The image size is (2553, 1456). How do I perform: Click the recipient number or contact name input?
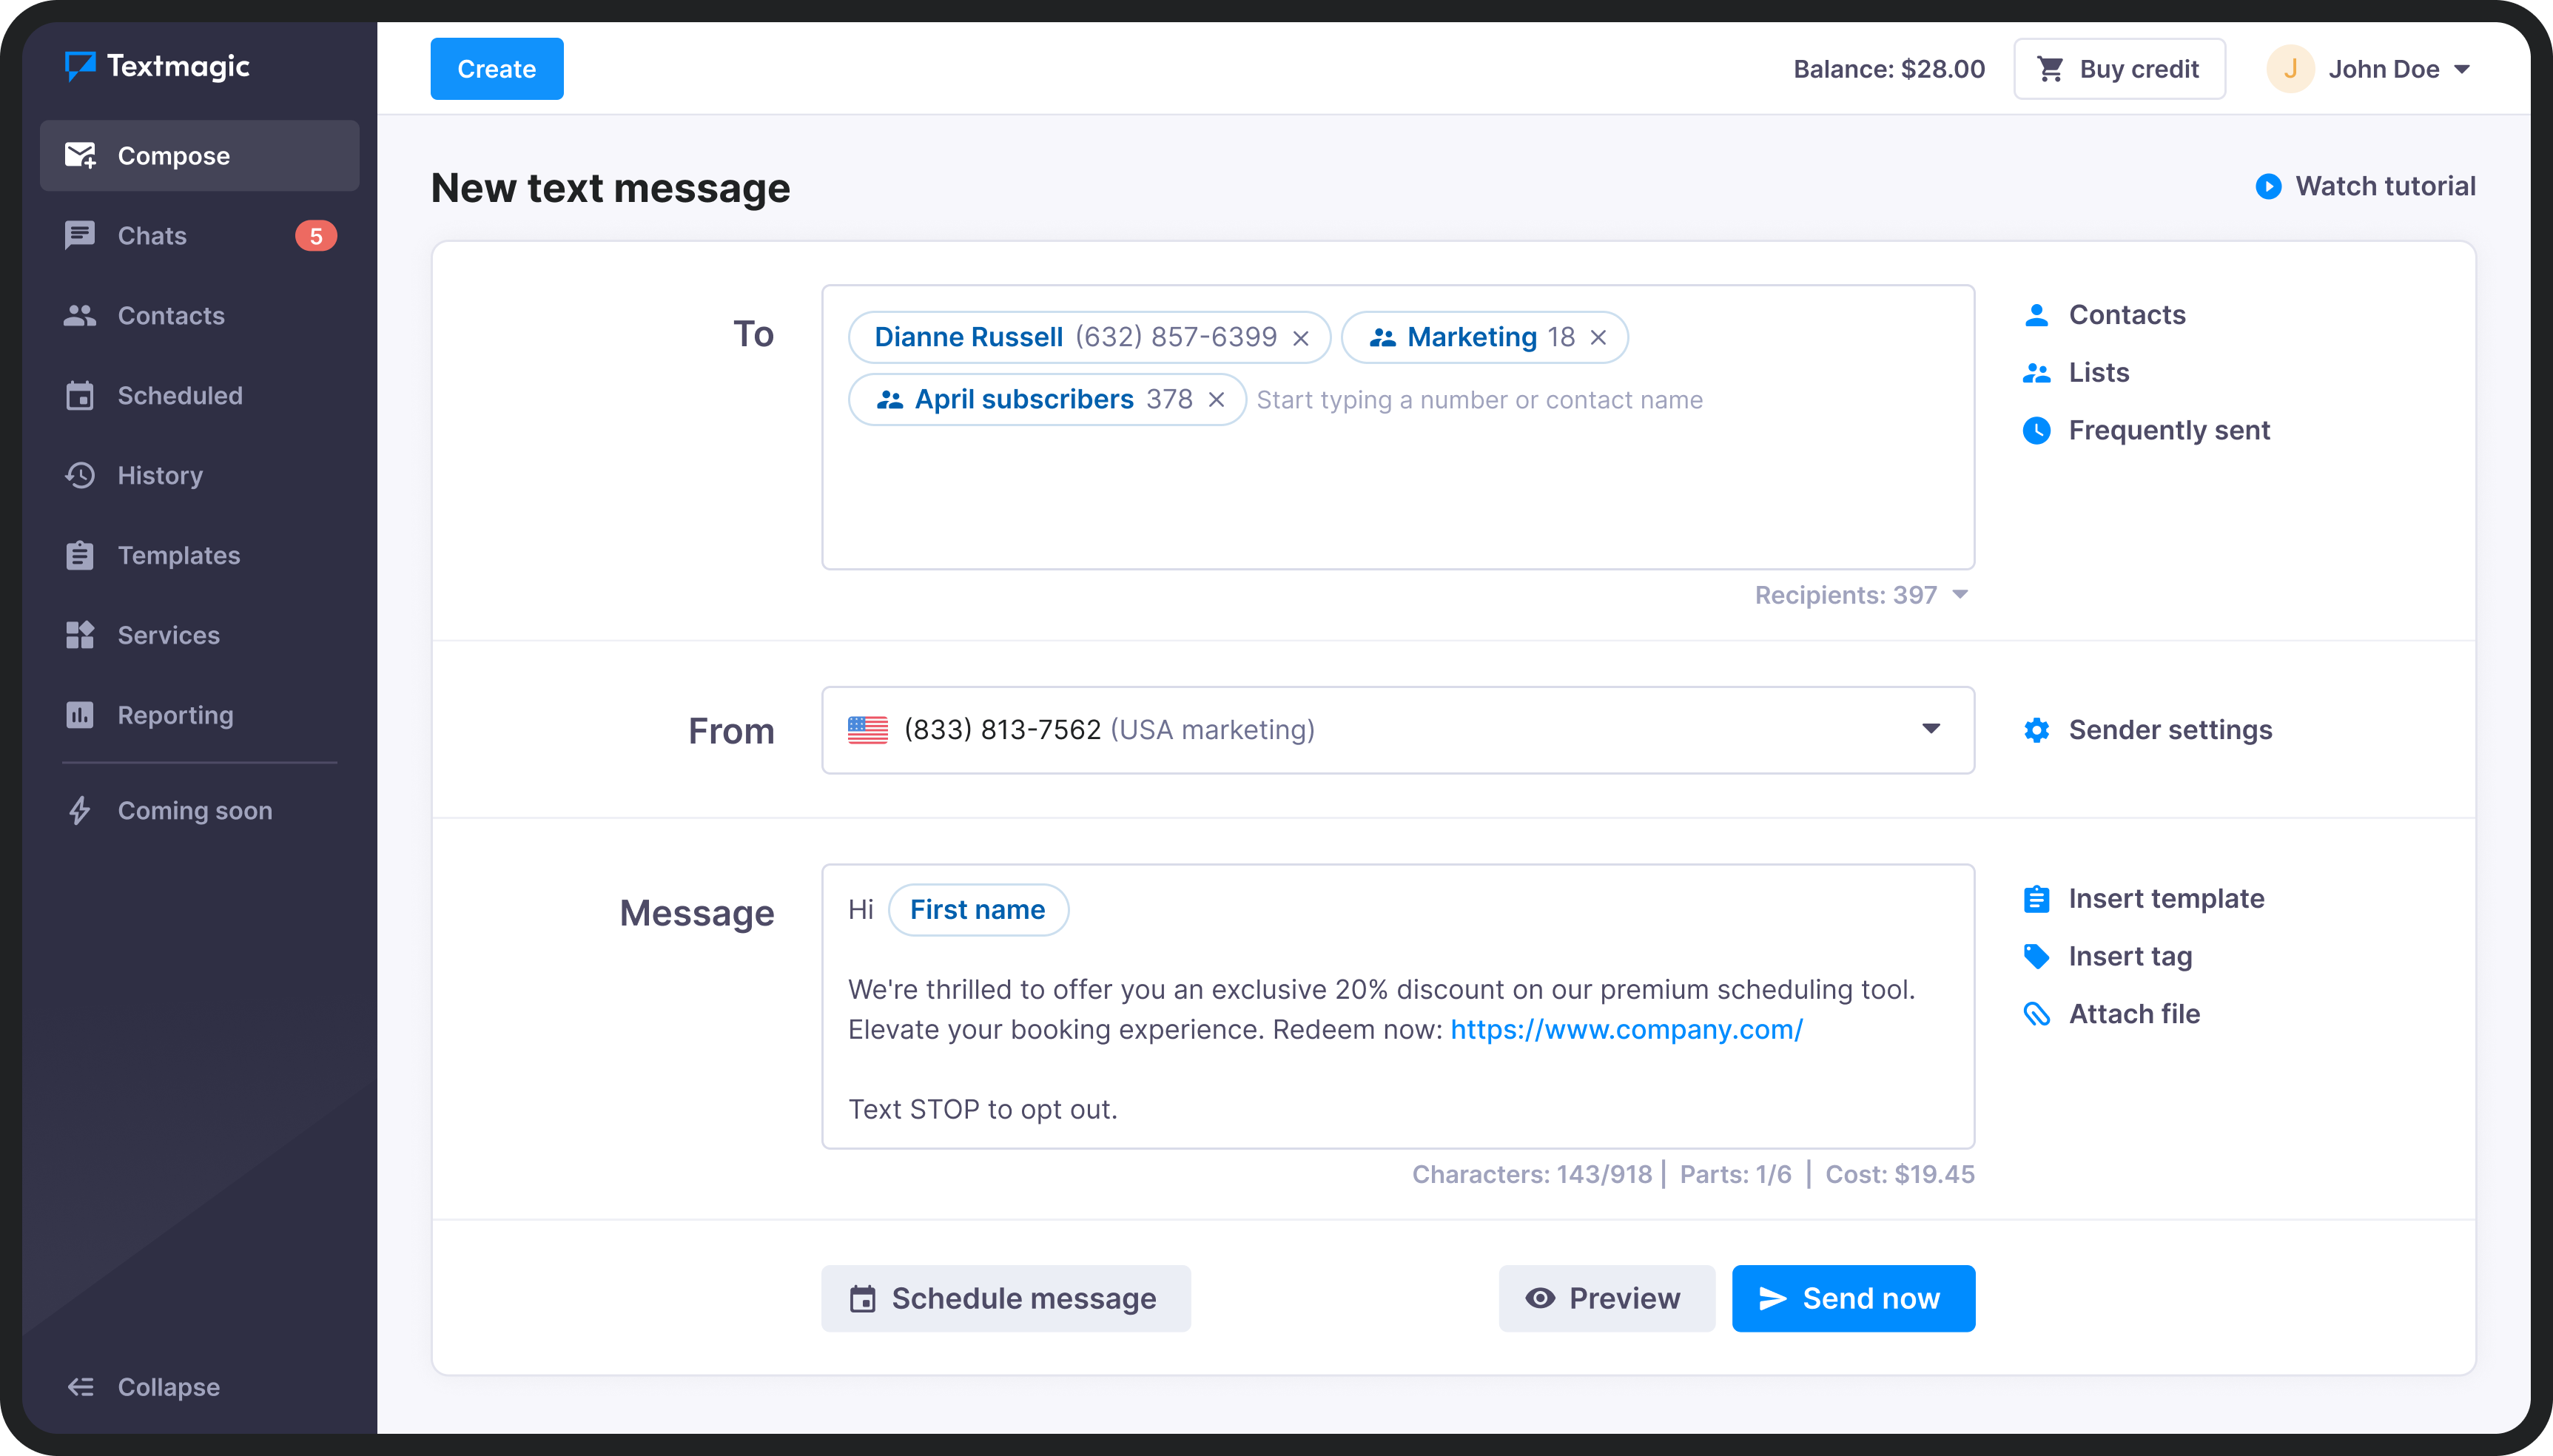point(1479,400)
